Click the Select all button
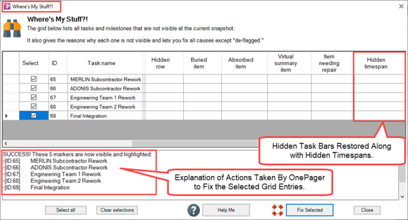The width and height of the screenshot is (408, 220). [66, 210]
